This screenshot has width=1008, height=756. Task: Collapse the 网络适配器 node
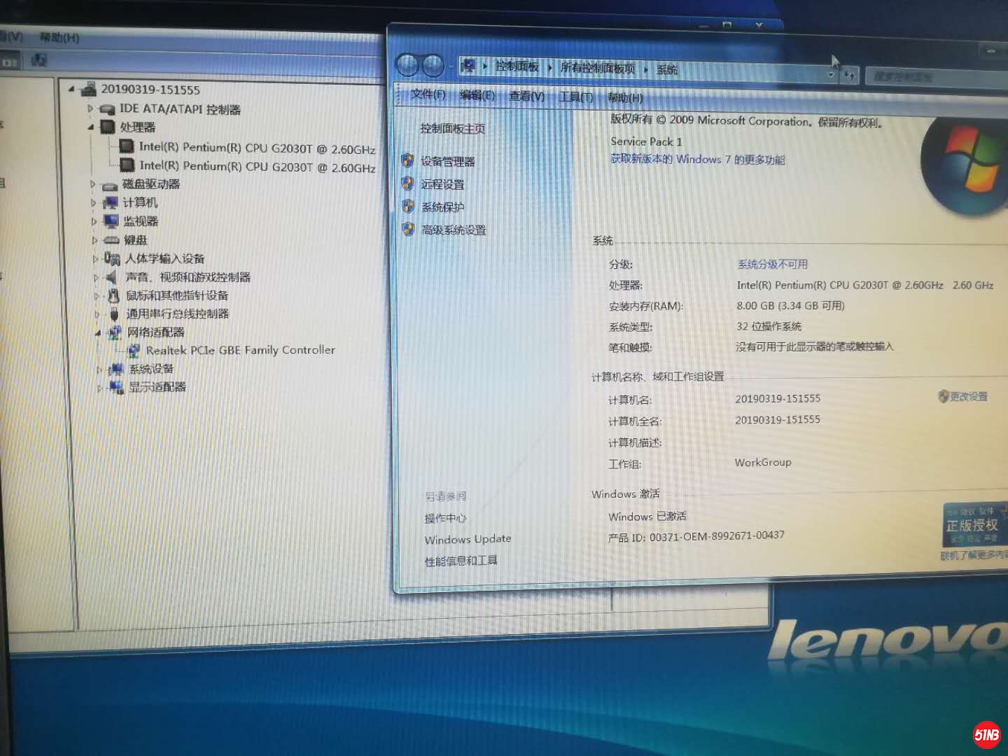[97, 332]
